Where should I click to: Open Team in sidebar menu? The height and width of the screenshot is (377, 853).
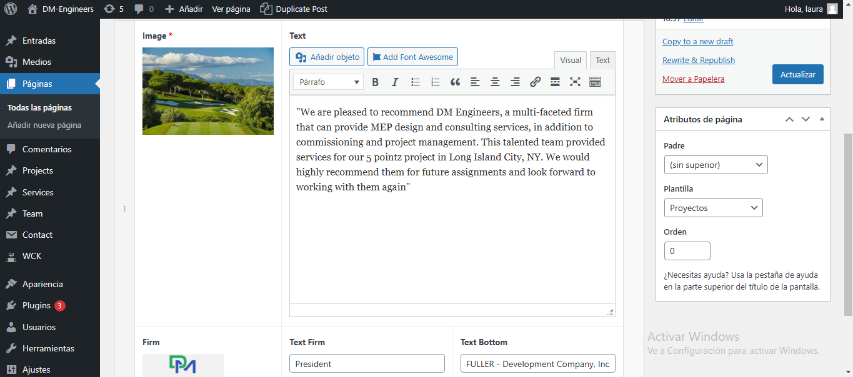click(50, 213)
